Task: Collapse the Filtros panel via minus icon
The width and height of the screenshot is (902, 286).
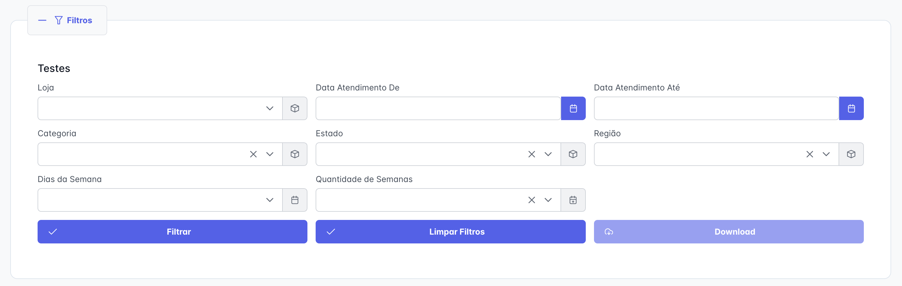Action: pos(42,20)
